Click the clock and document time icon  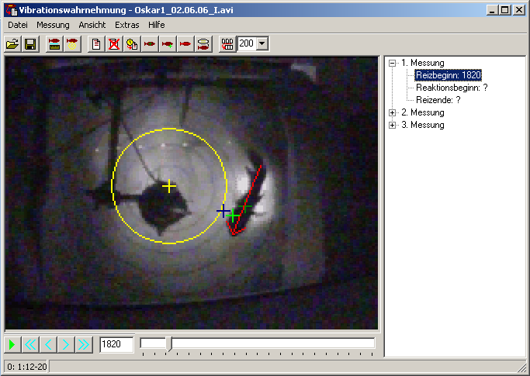click(132, 44)
